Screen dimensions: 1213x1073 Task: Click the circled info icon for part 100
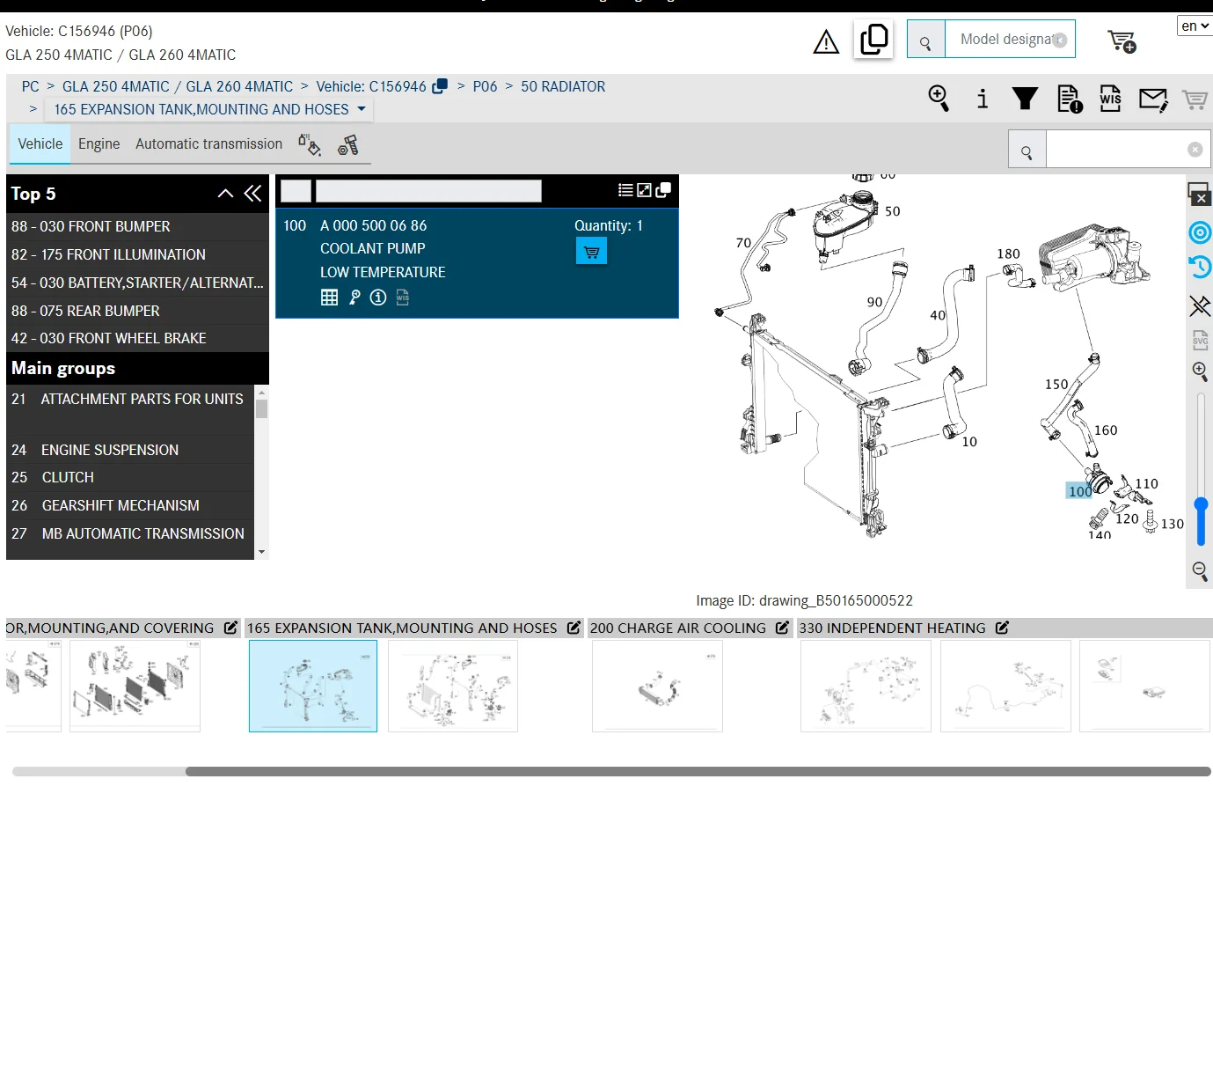click(x=378, y=298)
